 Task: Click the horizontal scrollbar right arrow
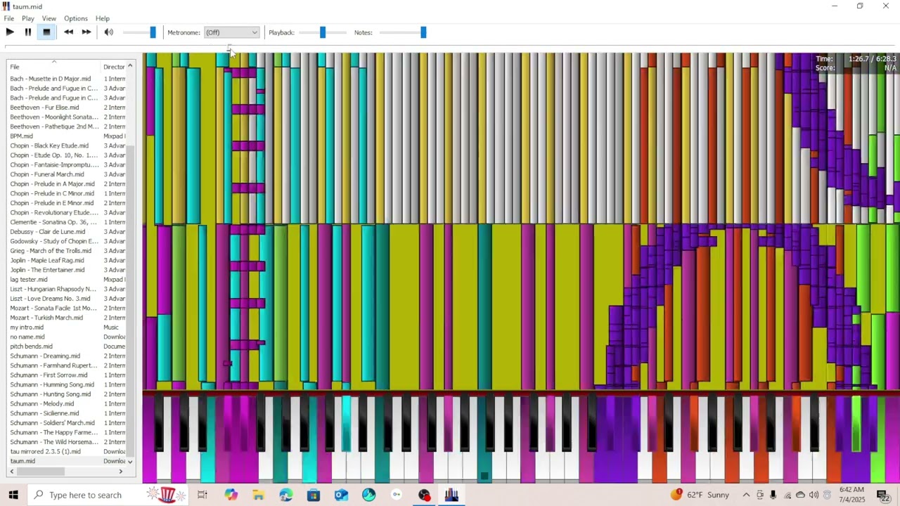pos(121,472)
